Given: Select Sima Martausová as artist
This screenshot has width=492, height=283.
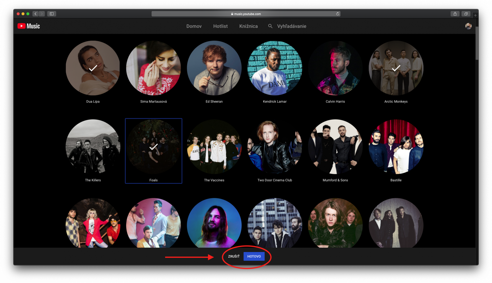Looking at the screenshot, I should pyautogui.click(x=153, y=68).
